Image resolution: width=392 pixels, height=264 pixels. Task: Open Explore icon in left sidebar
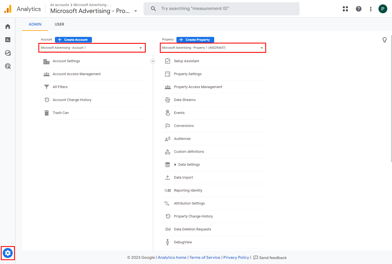(x=8, y=53)
